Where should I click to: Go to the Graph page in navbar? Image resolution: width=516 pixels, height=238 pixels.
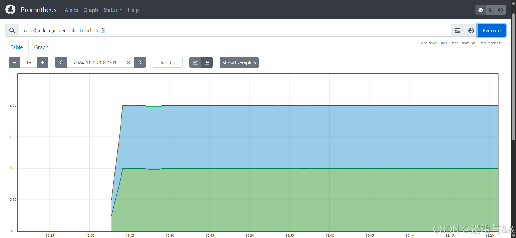(91, 10)
